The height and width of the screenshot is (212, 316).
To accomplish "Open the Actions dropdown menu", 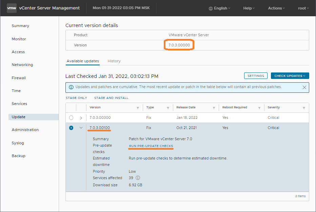I will (276, 8).
